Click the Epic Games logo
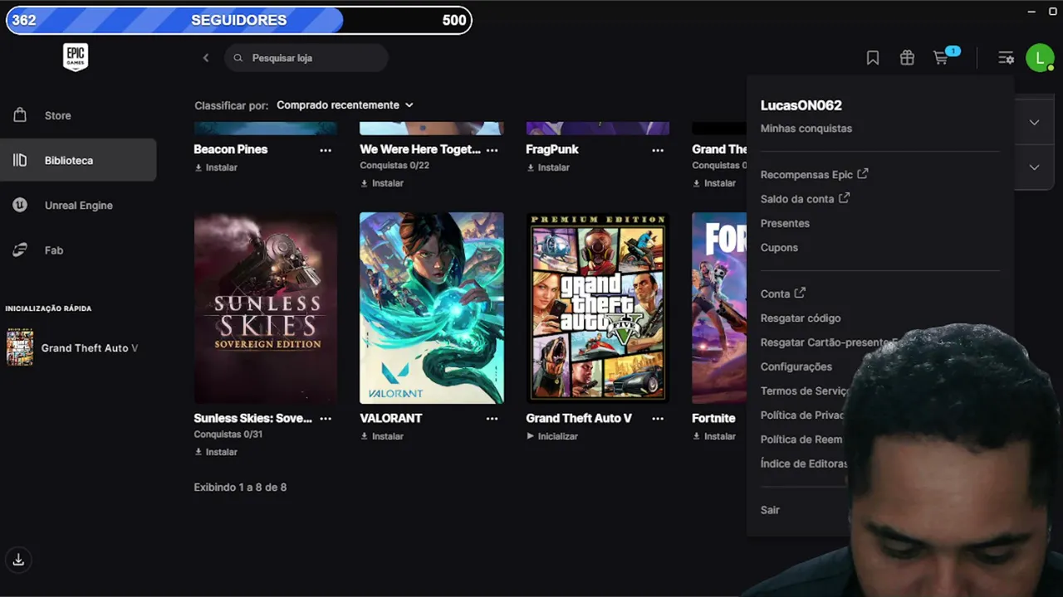 76,57
